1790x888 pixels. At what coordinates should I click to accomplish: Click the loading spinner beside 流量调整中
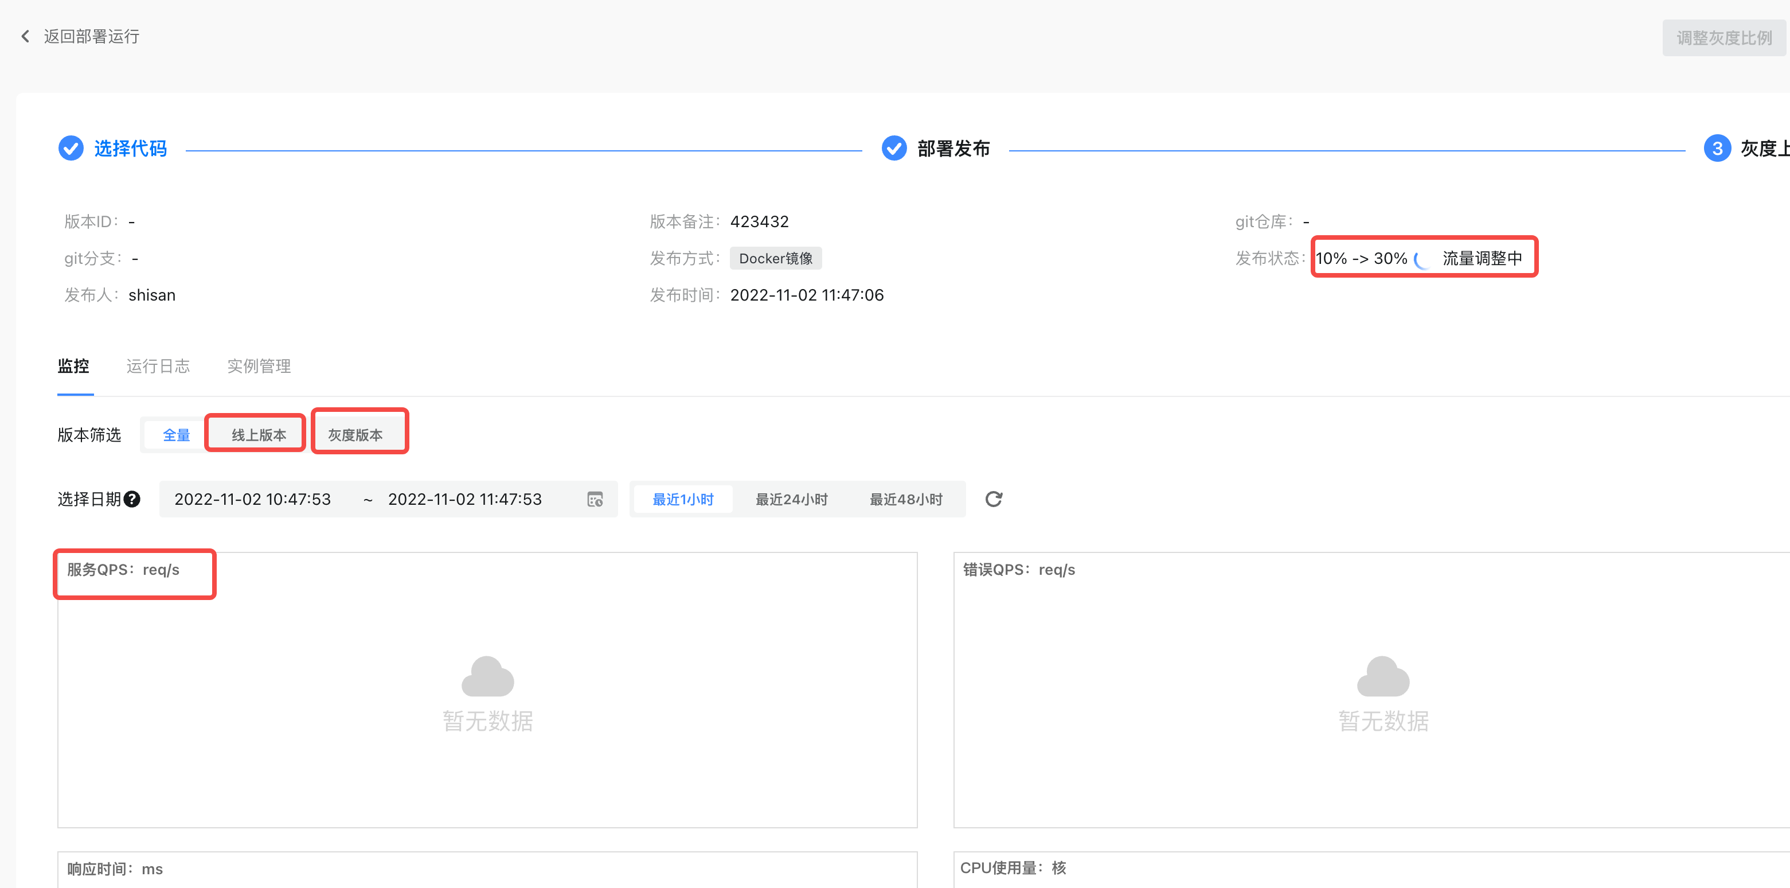(1422, 259)
